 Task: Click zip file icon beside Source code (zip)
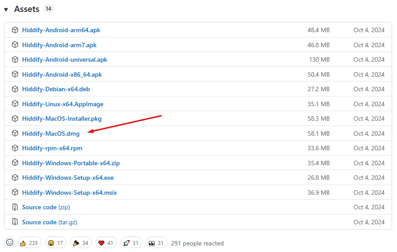[x=15, y=207]
